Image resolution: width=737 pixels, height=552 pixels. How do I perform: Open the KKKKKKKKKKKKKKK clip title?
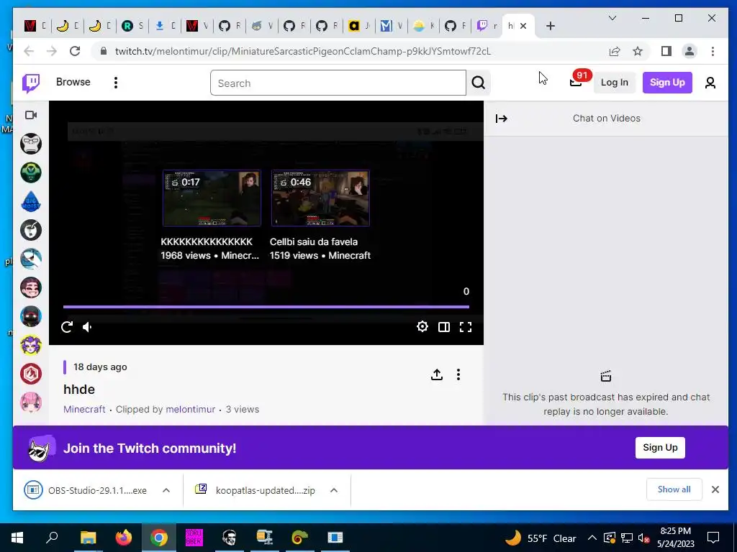tap(207, 241)
